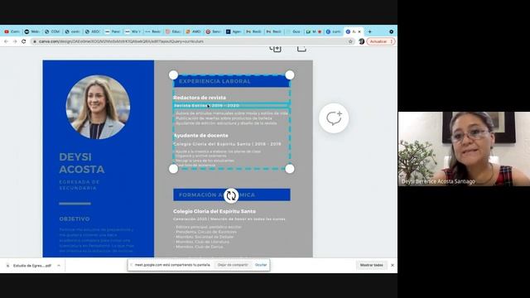The image size is (530, 298).
Task: Select the EGRESADA DE SECUNDARIA subtitle
Action: pos(79,185)
